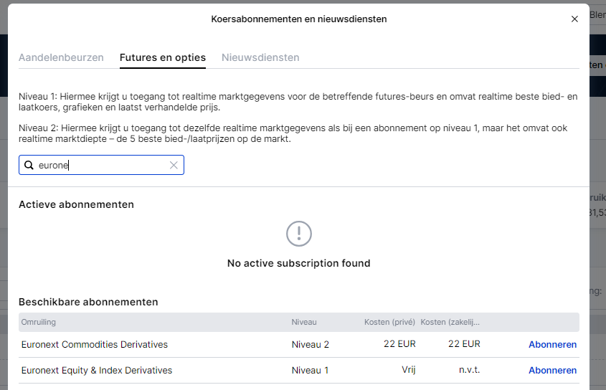
Task: Click the magnifying glass search icon
Action: coord(29,166)
